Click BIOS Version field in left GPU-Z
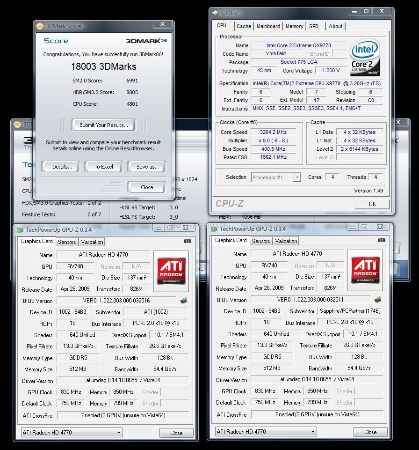Screen dimensions: 419x450 [x=116, y=301]
